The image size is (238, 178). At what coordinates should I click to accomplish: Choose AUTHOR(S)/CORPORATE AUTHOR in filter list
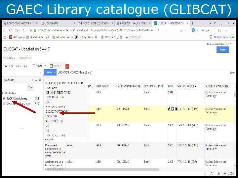(x=64, y=83)
